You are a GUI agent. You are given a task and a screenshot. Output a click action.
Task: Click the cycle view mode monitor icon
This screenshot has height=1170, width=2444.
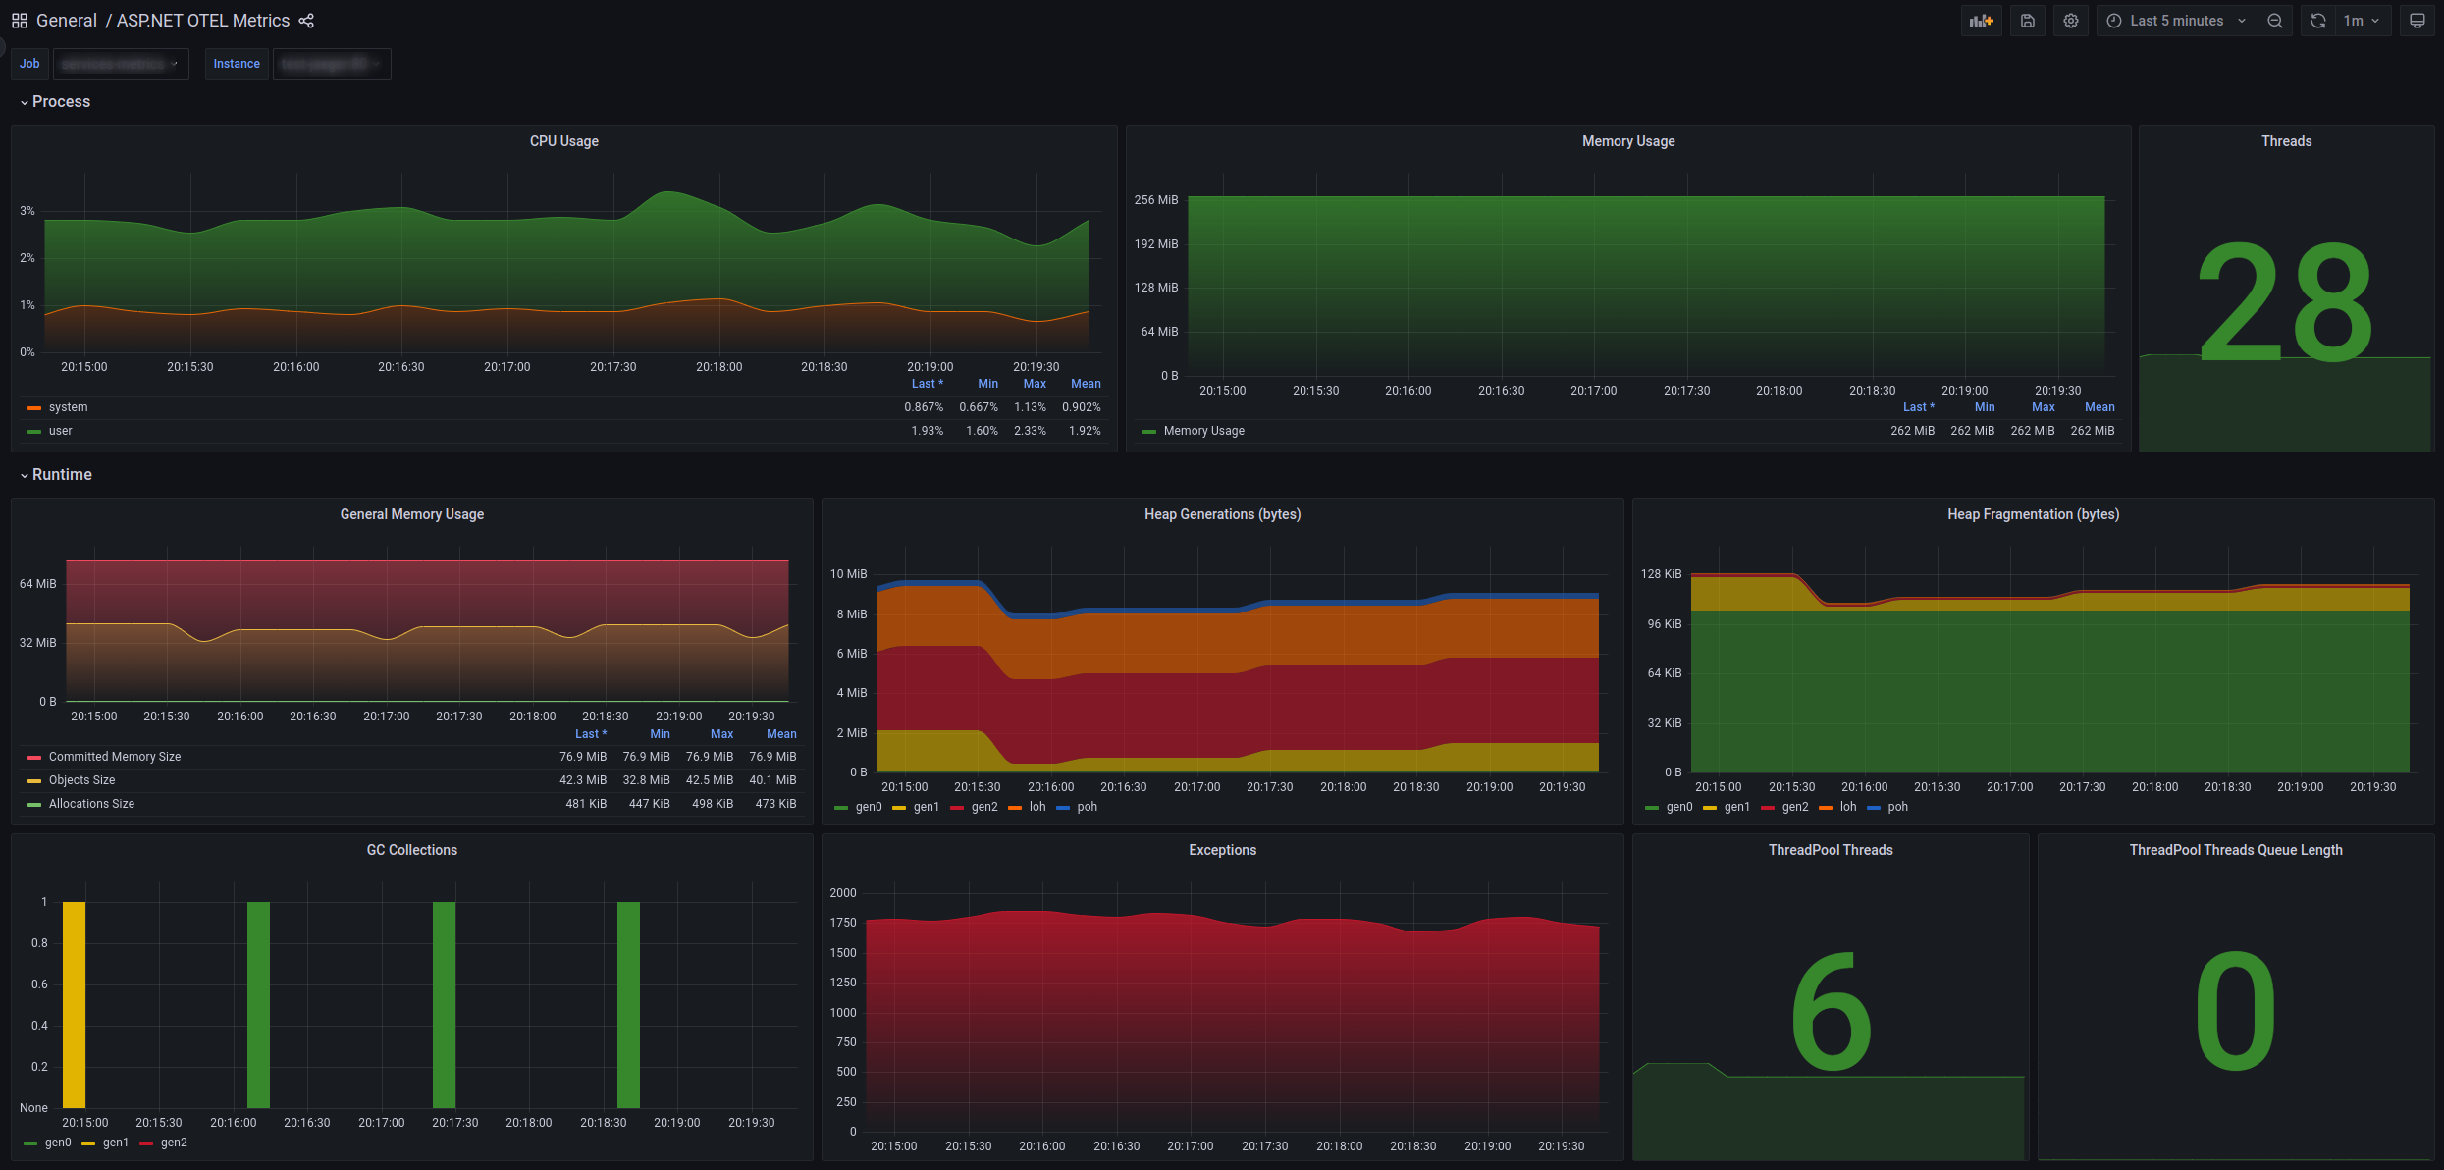coord(2417,21)
